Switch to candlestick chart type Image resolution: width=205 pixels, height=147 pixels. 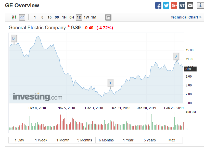(14, 17)
